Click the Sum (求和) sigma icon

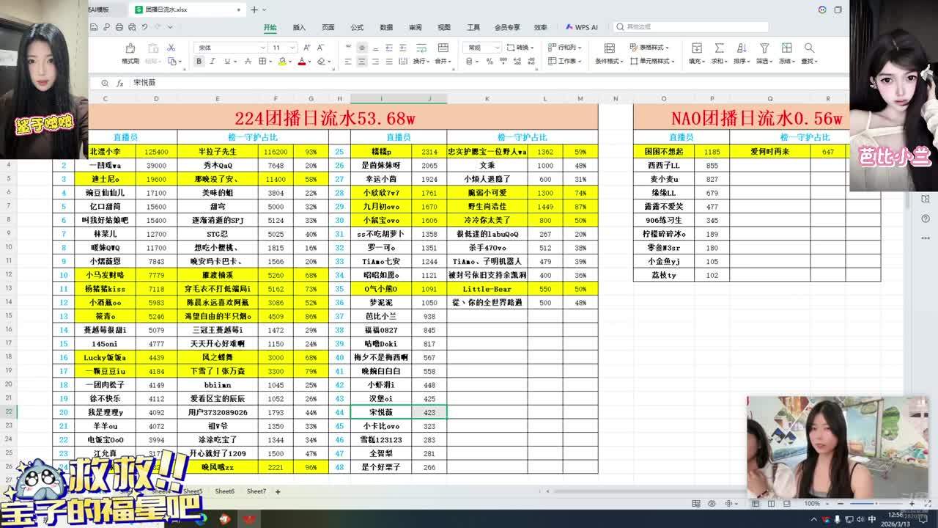(x=719, y=48)
